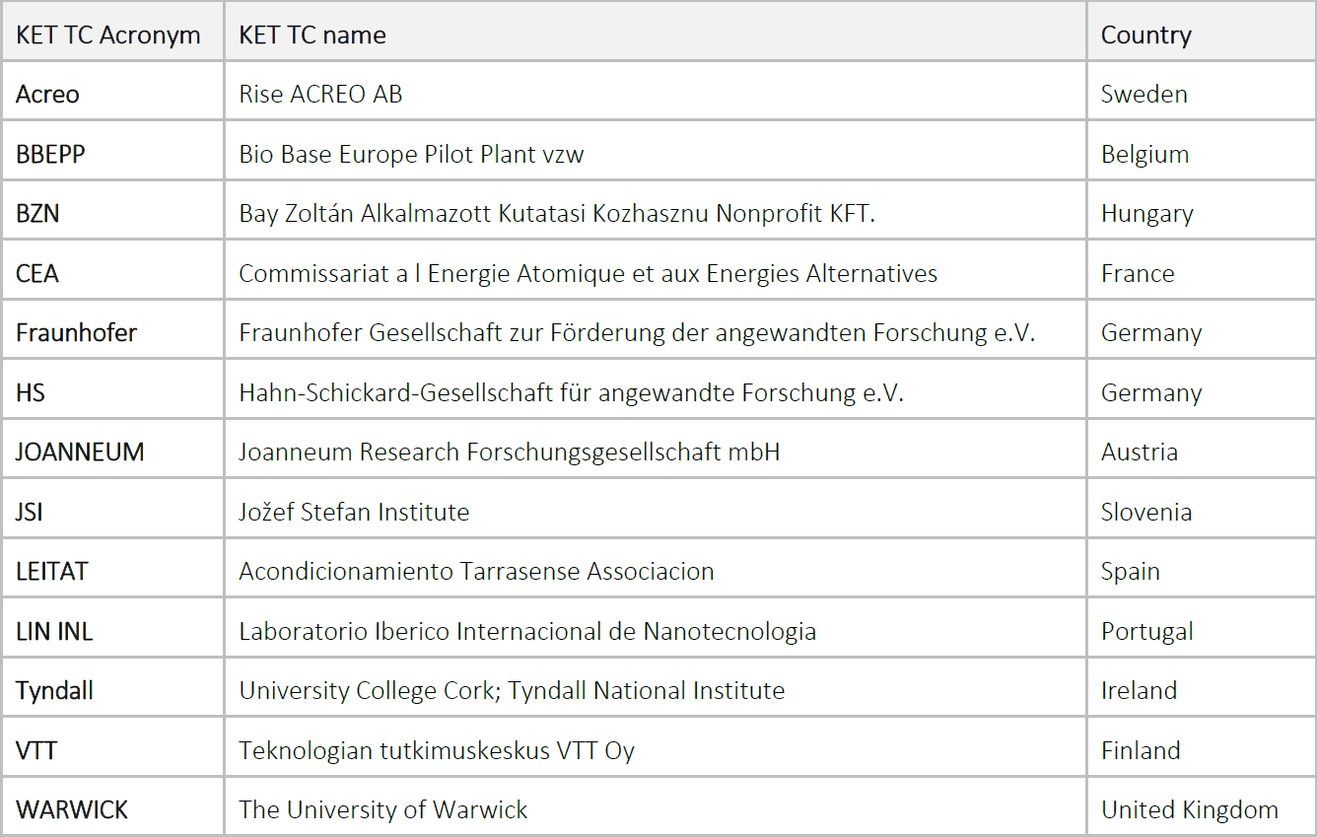1317x837 pixels.
Task: Select the Austria country cell
Action: click(x=1139, y=453)
